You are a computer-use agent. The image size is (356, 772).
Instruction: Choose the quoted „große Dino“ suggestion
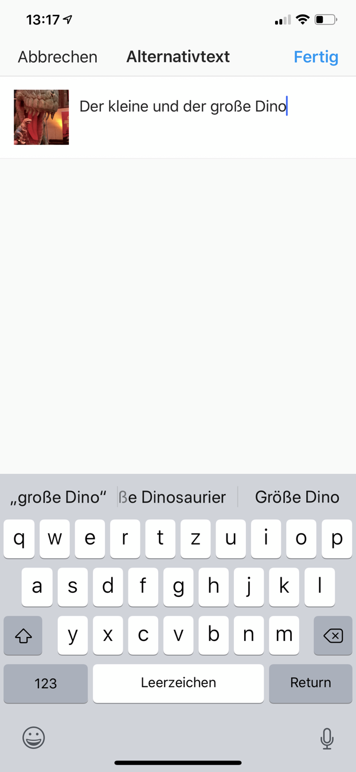click(58, 497)
